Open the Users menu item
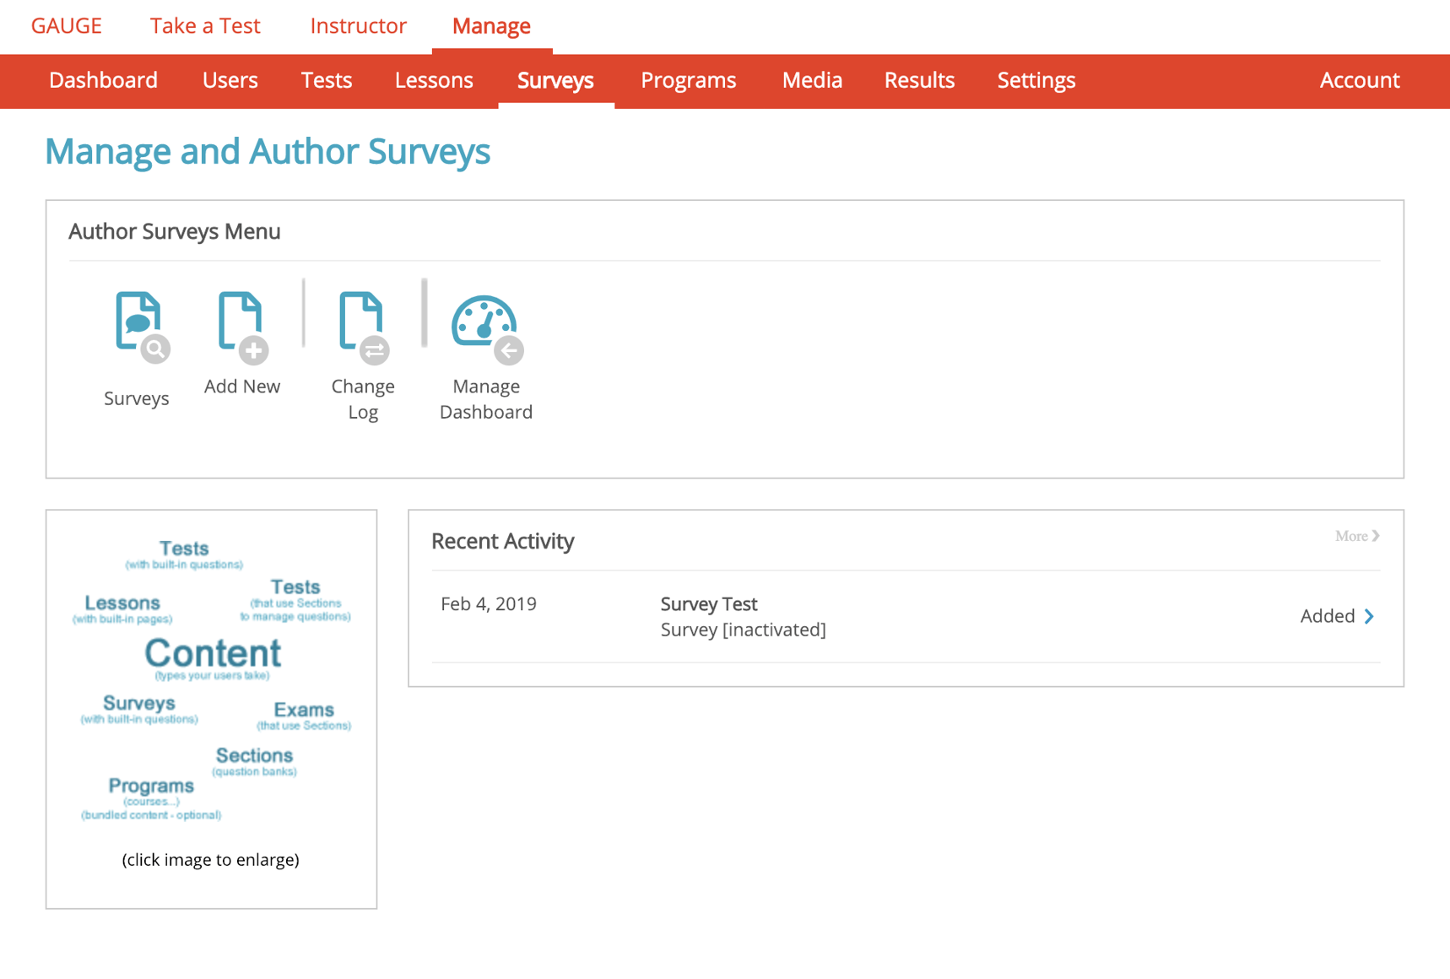The width and height of the screenshot is (1450, 979). pyautogui.click(x=230, y=80)
